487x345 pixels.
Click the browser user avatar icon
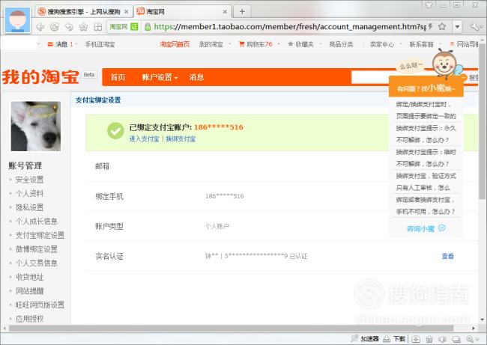(x=18, y=19)
